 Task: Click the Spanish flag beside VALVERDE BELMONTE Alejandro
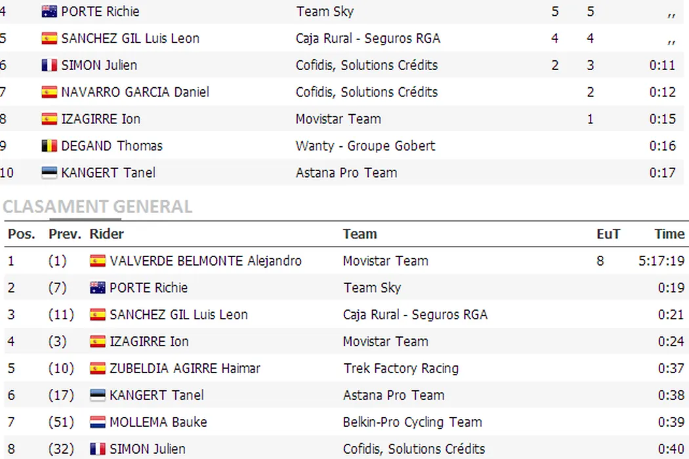pyautogui.click(x=98, y=261)
